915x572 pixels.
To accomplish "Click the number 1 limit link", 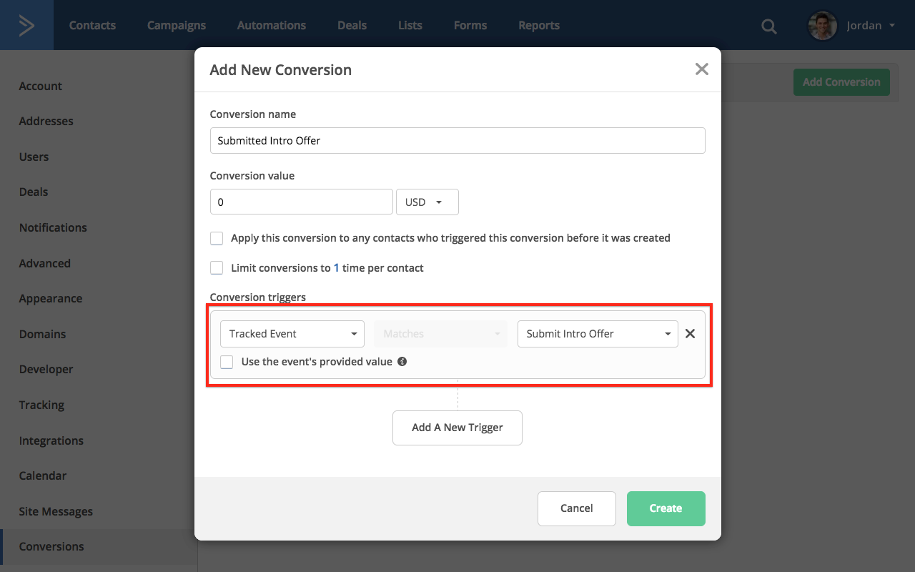I will pyautogui.click(x=337, y=268).
